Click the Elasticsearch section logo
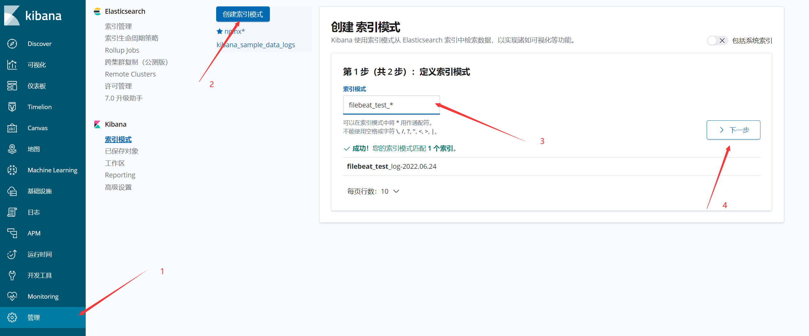Screen dimensions: 809x336 pos(97,11)
